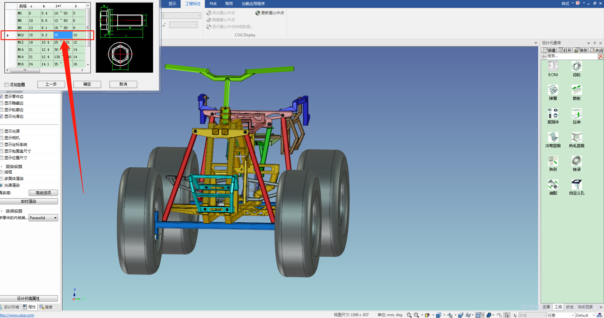Open the Default dropdown in status bar
The height and width of the screenshot is (318, 604).
point(585,315)
